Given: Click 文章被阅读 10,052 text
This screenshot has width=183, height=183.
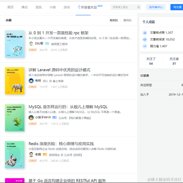Looking at the screenshot, I should coord(162,40).
